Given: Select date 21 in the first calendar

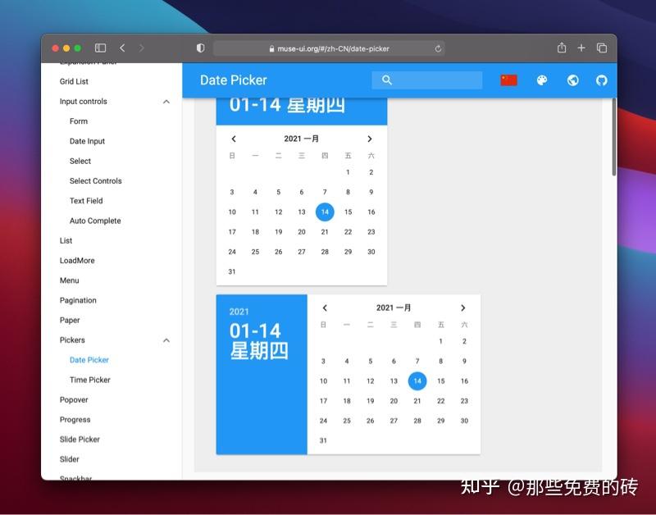Looking at the screenshot, I should point(324,231).
